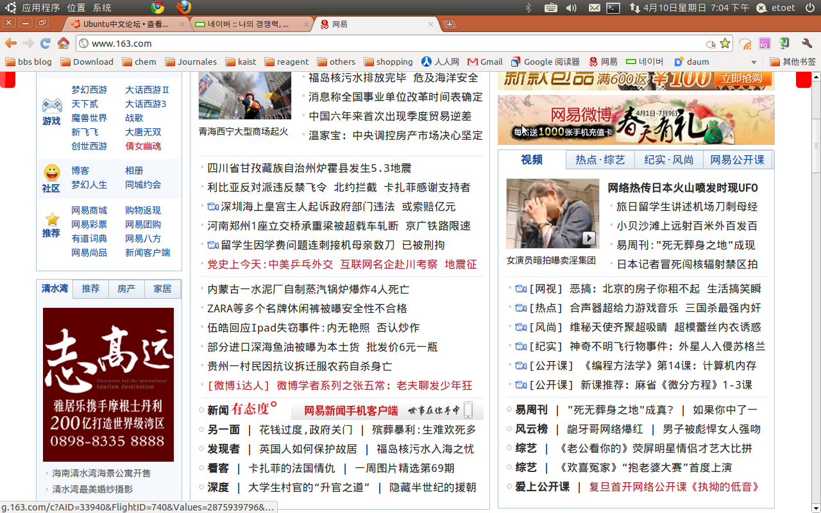This screenshot has width=821, height=513.
Task: Select the 热点·综艺 tab
Action: tap(600, 160)
